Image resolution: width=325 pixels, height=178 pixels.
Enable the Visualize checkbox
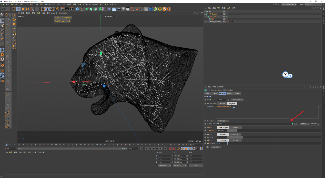(318, 124)
